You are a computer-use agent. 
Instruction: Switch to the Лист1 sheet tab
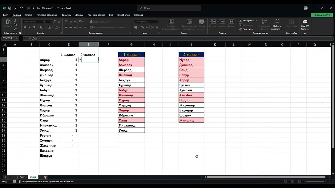(23, 177)
